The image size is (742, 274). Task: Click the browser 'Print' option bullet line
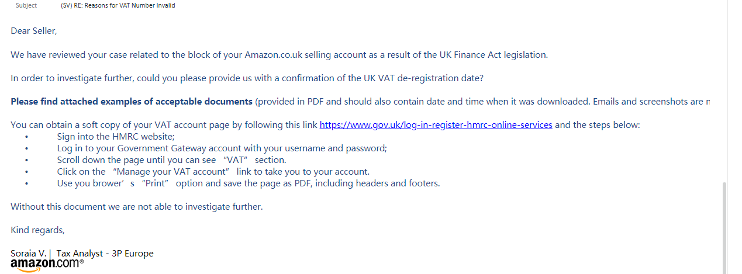click(x=249, y=183)
